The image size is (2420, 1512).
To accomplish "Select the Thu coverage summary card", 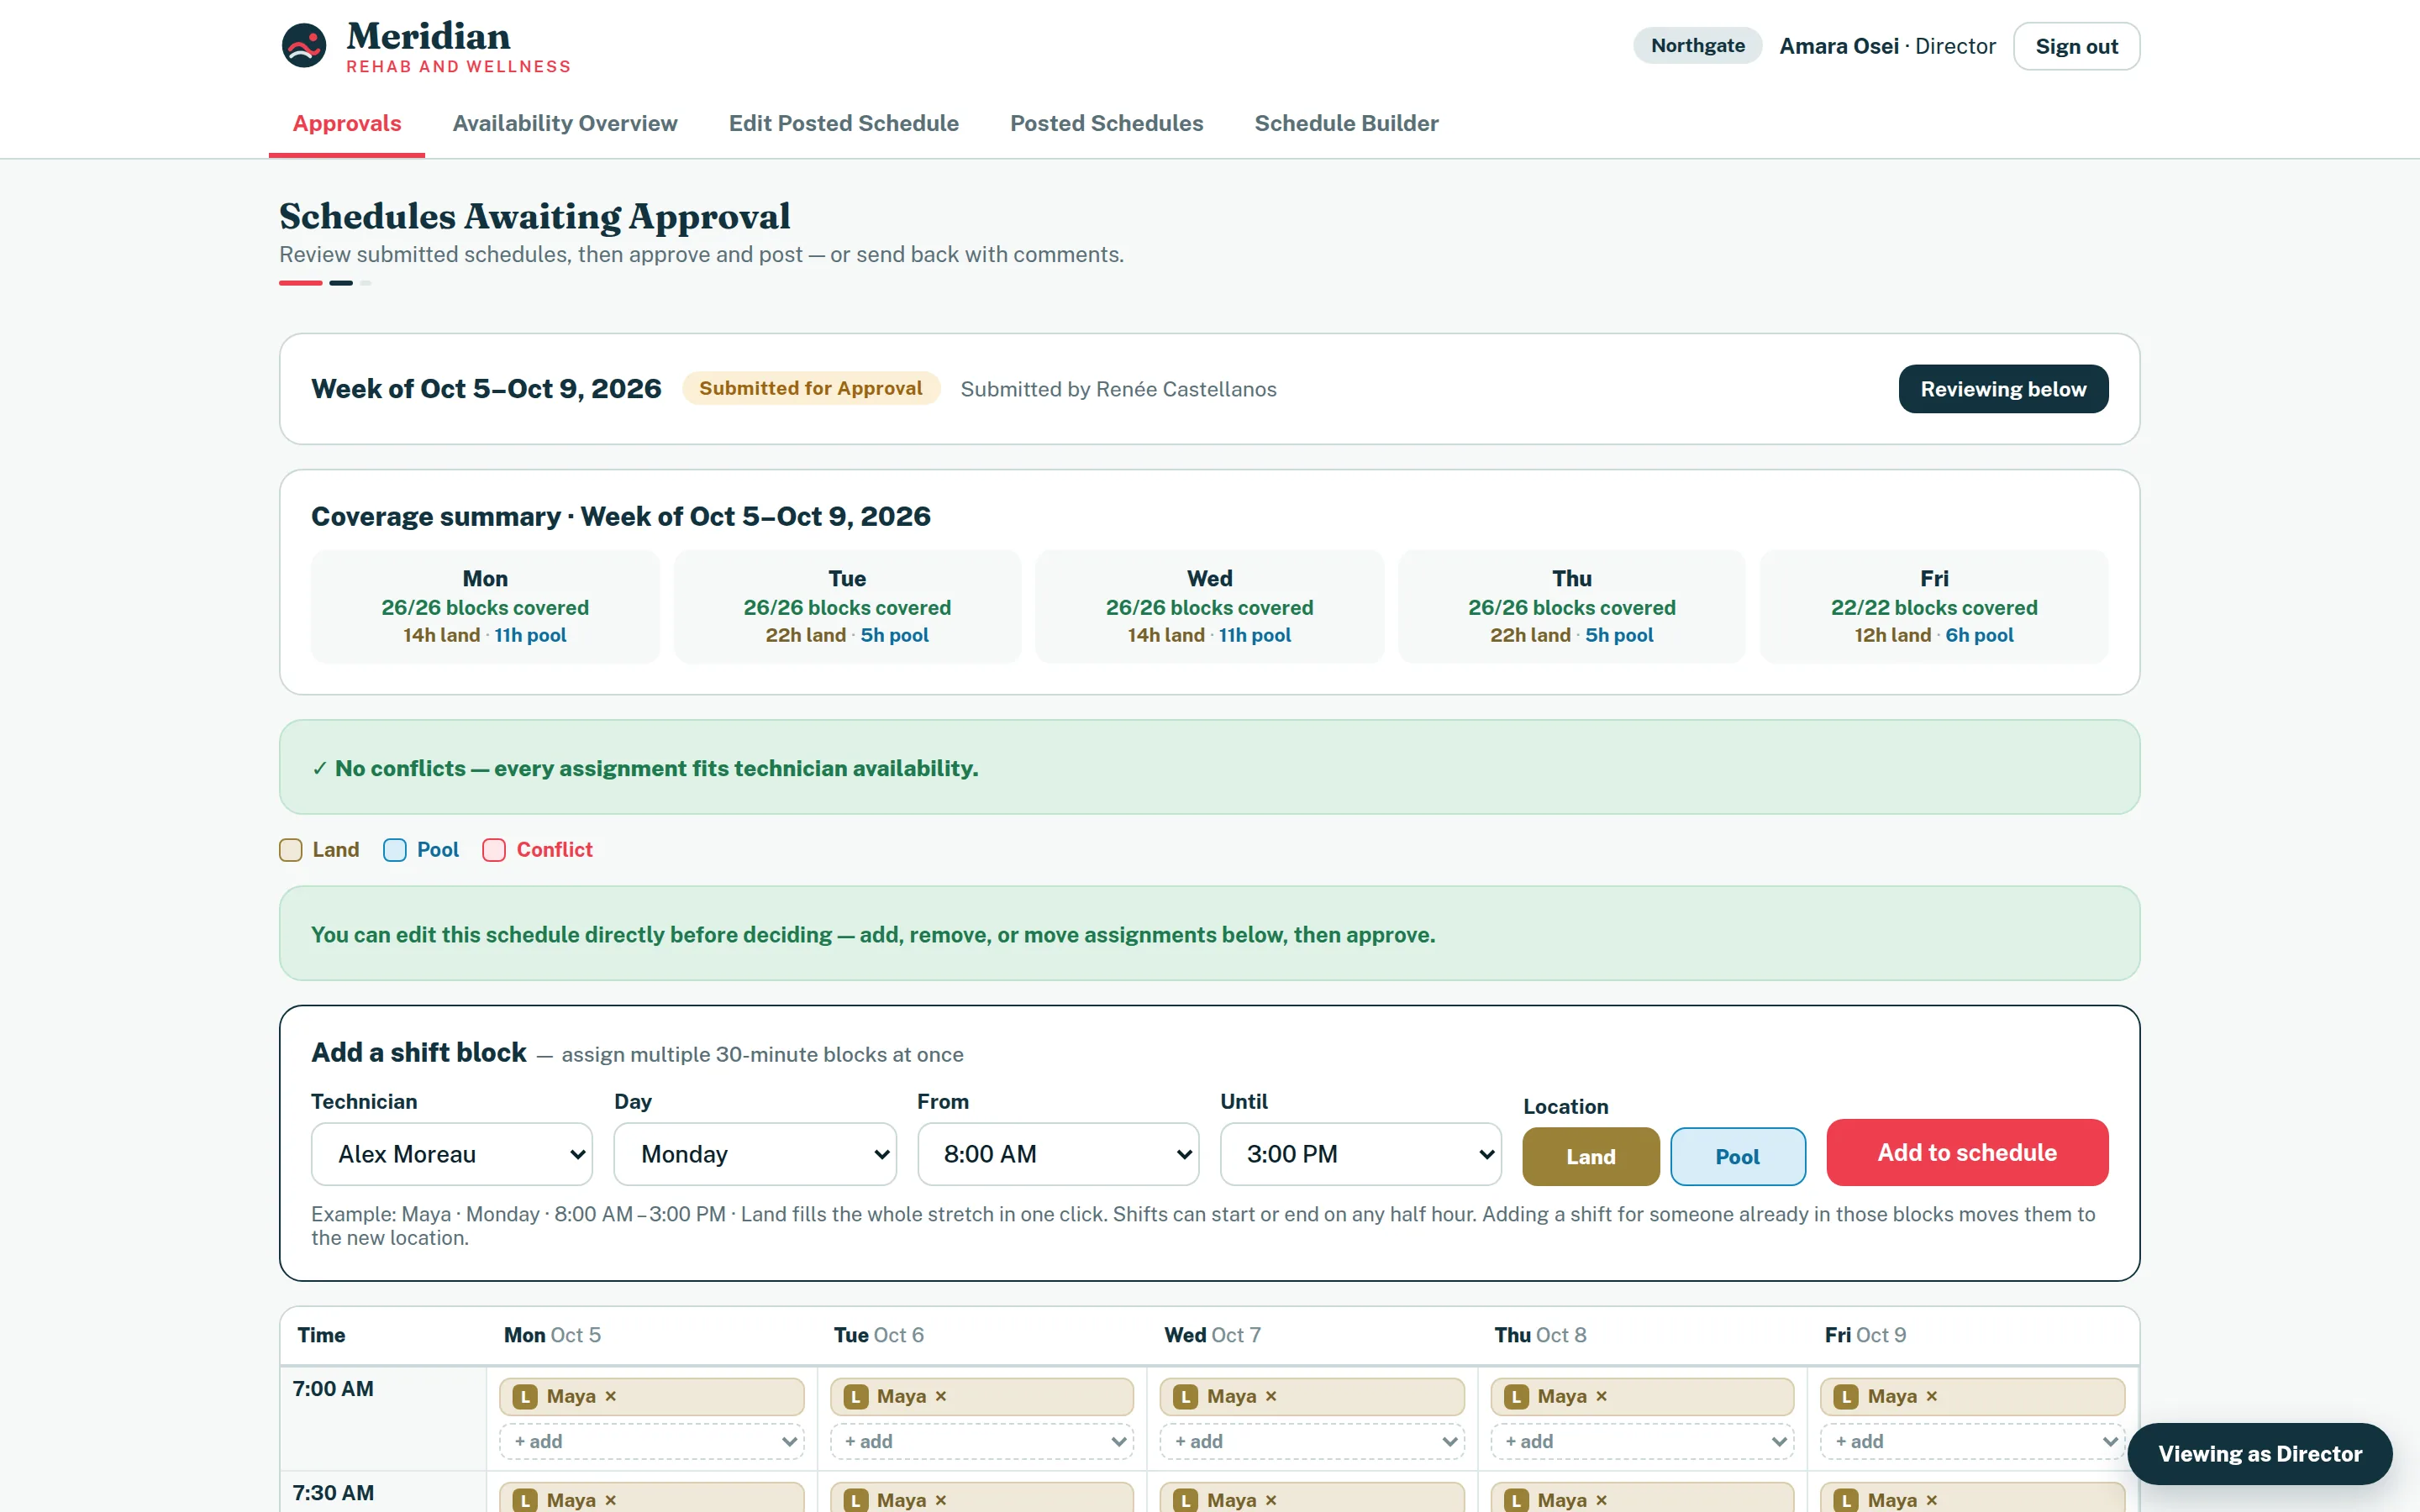I will [x=1571, y=606].
